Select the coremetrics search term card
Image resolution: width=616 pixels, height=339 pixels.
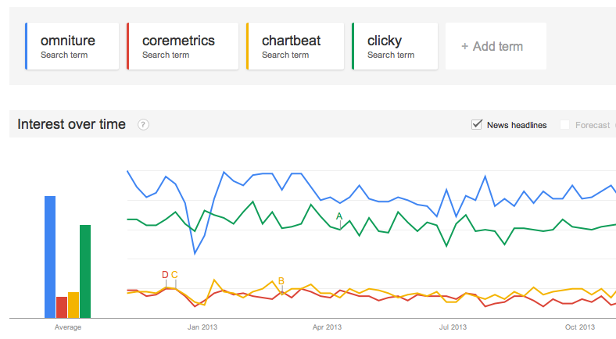click(x=182, y=46)
